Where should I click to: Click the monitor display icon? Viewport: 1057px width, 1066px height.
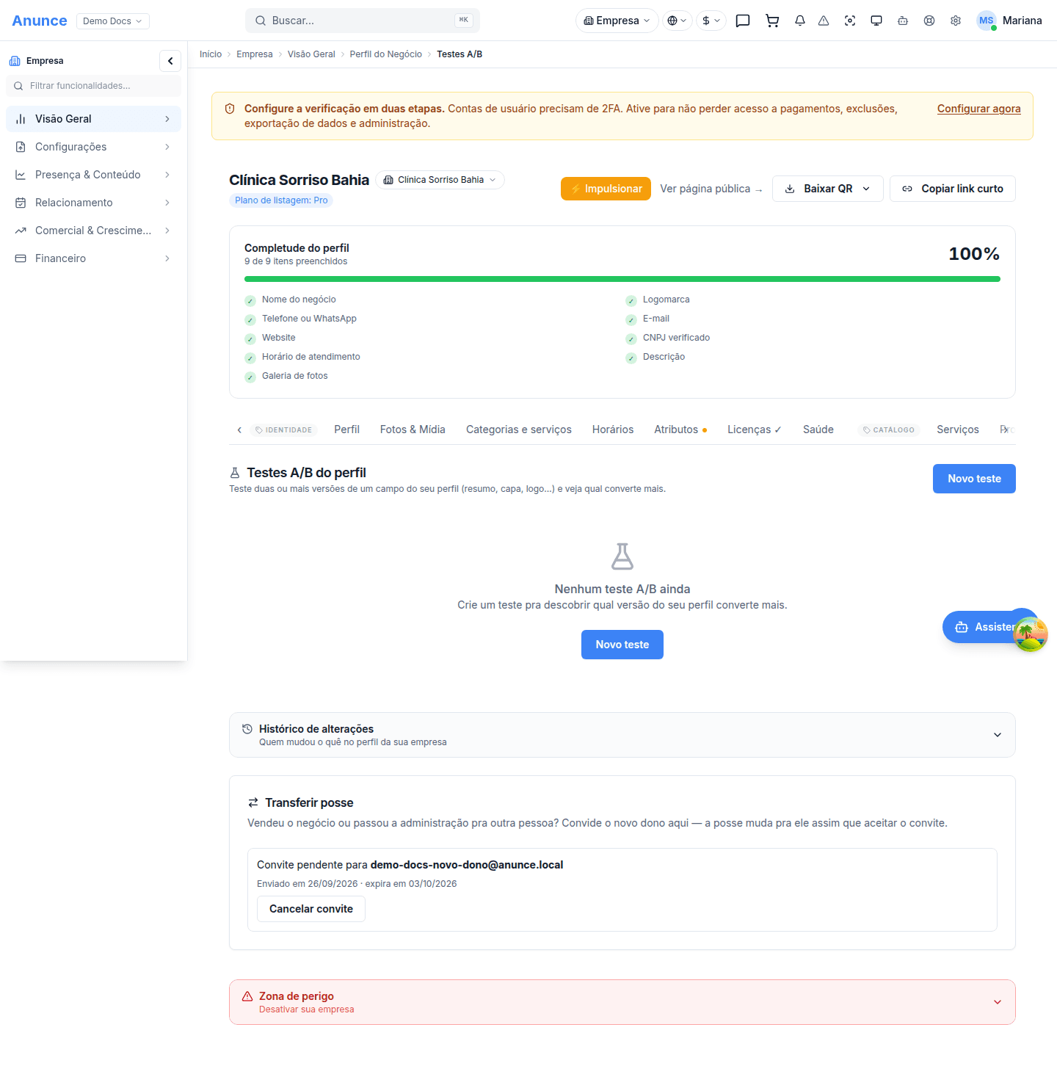click(876, 21)
